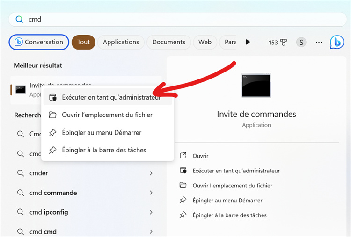
Task: Expand the cmd ipconfig suggestion chevron
Action: coord(151,212)
